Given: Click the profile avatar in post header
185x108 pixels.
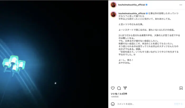Looking at the screenshot, I should click(113, 5).
